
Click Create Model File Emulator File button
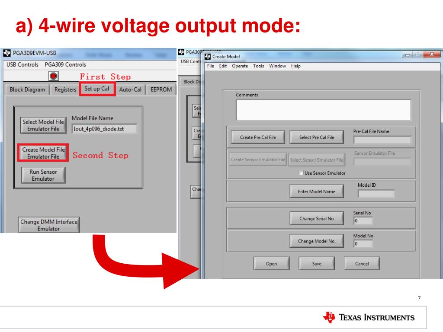43,153
